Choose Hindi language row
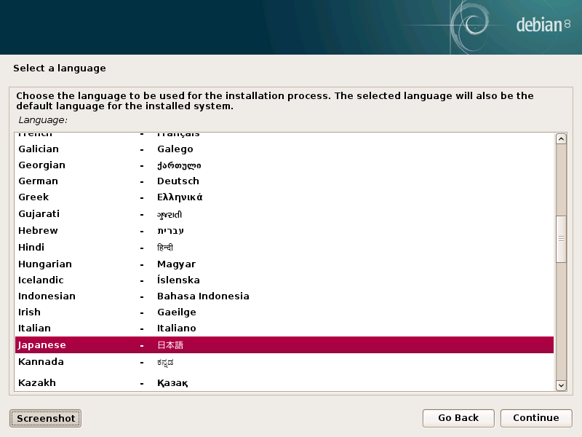The width and height of the screenshot is (582, 437). pos(31,248)
